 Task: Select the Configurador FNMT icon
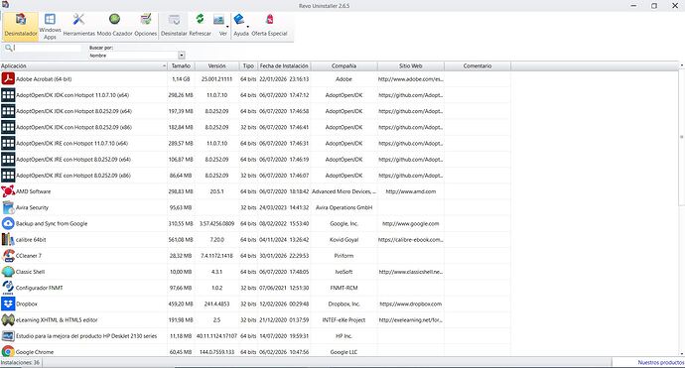(x=8, y=288)
